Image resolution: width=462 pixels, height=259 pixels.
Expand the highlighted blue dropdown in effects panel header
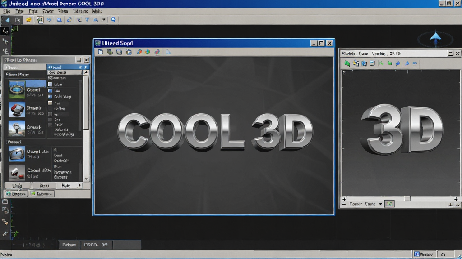click(86, 67)
